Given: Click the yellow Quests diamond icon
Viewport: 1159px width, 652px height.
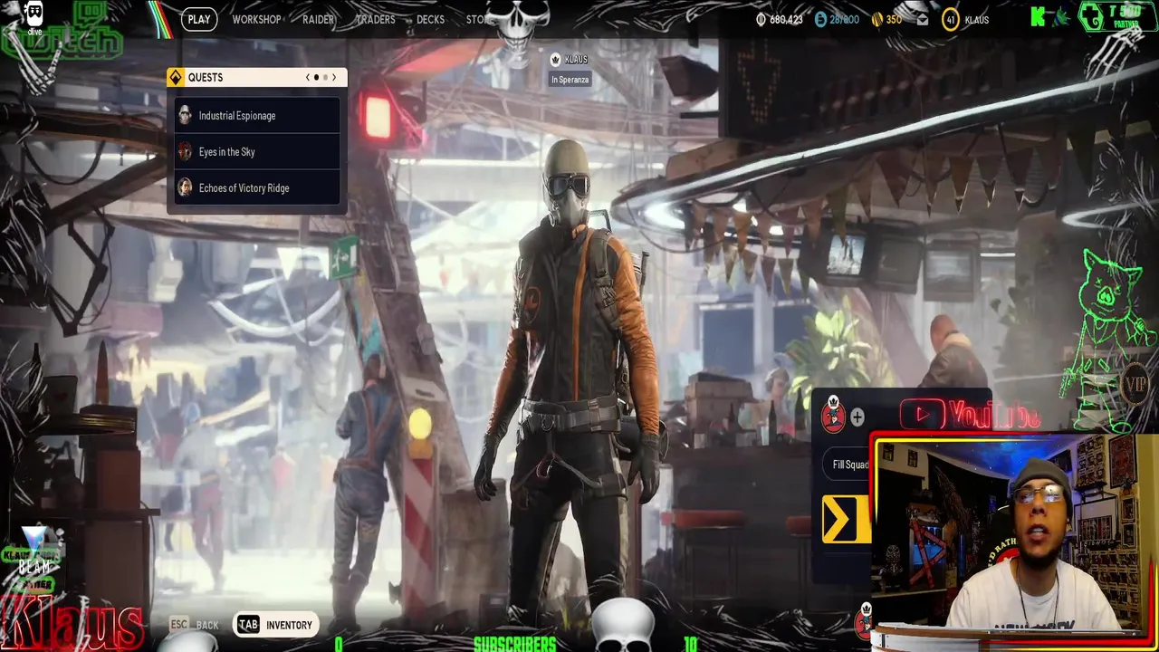Looking at the screenshot, I should coord(176,78).
